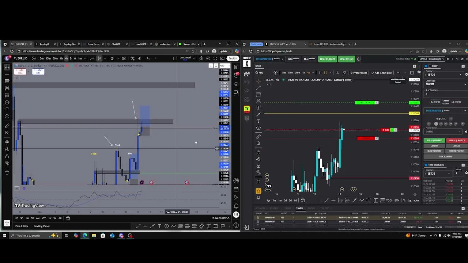This screenshot has height=263, width=468.
Task: Click the CANCEL ORDERS button
Action: tap(446, 156)
